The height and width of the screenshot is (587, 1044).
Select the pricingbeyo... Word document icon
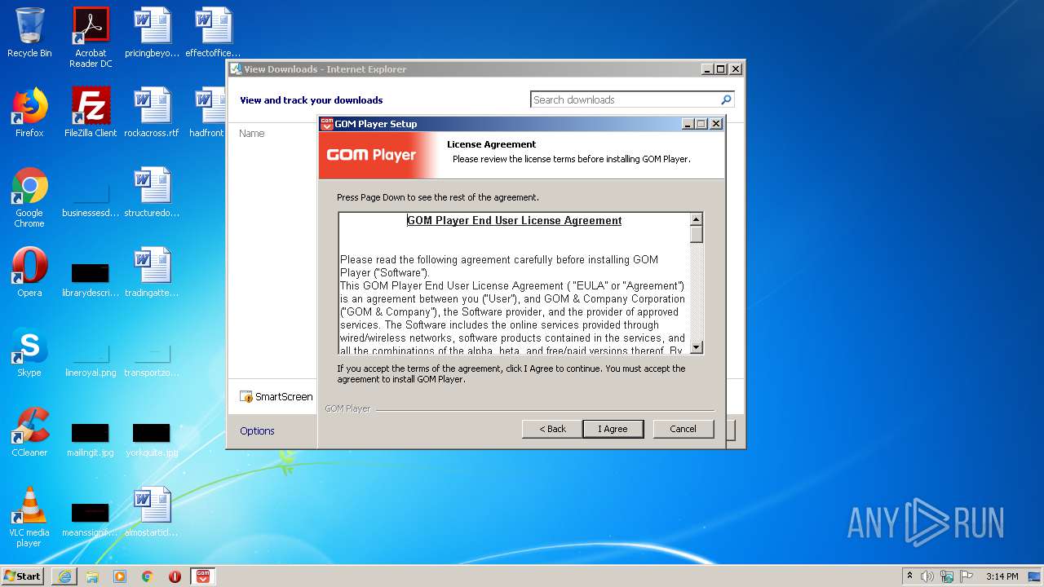pyautogui.click(x=152, y=33)
